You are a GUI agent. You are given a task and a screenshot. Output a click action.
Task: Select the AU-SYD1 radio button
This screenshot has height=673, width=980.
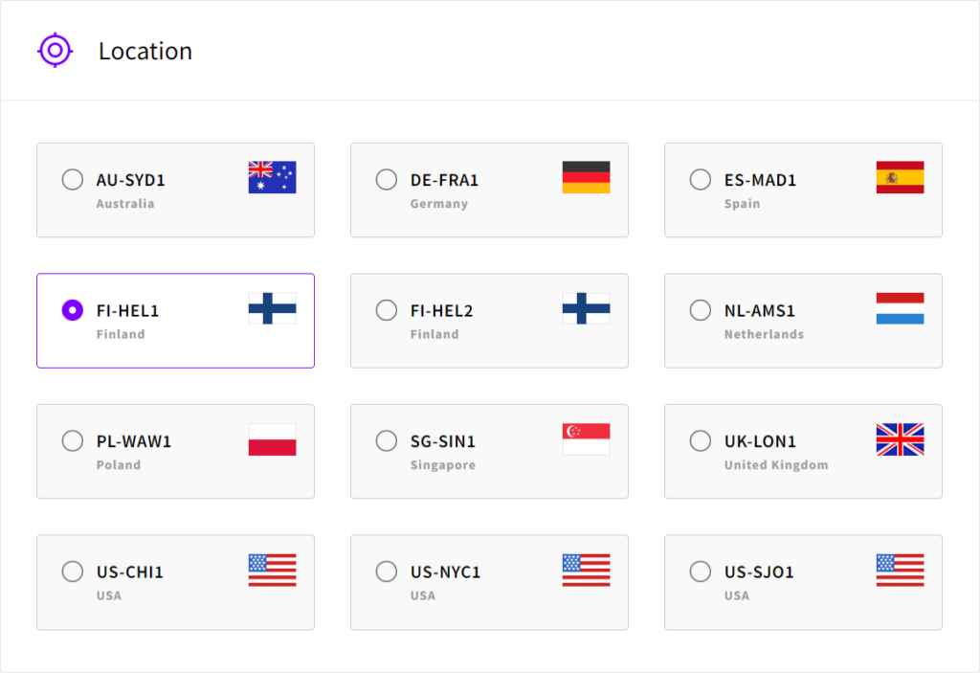pos(72,179)
